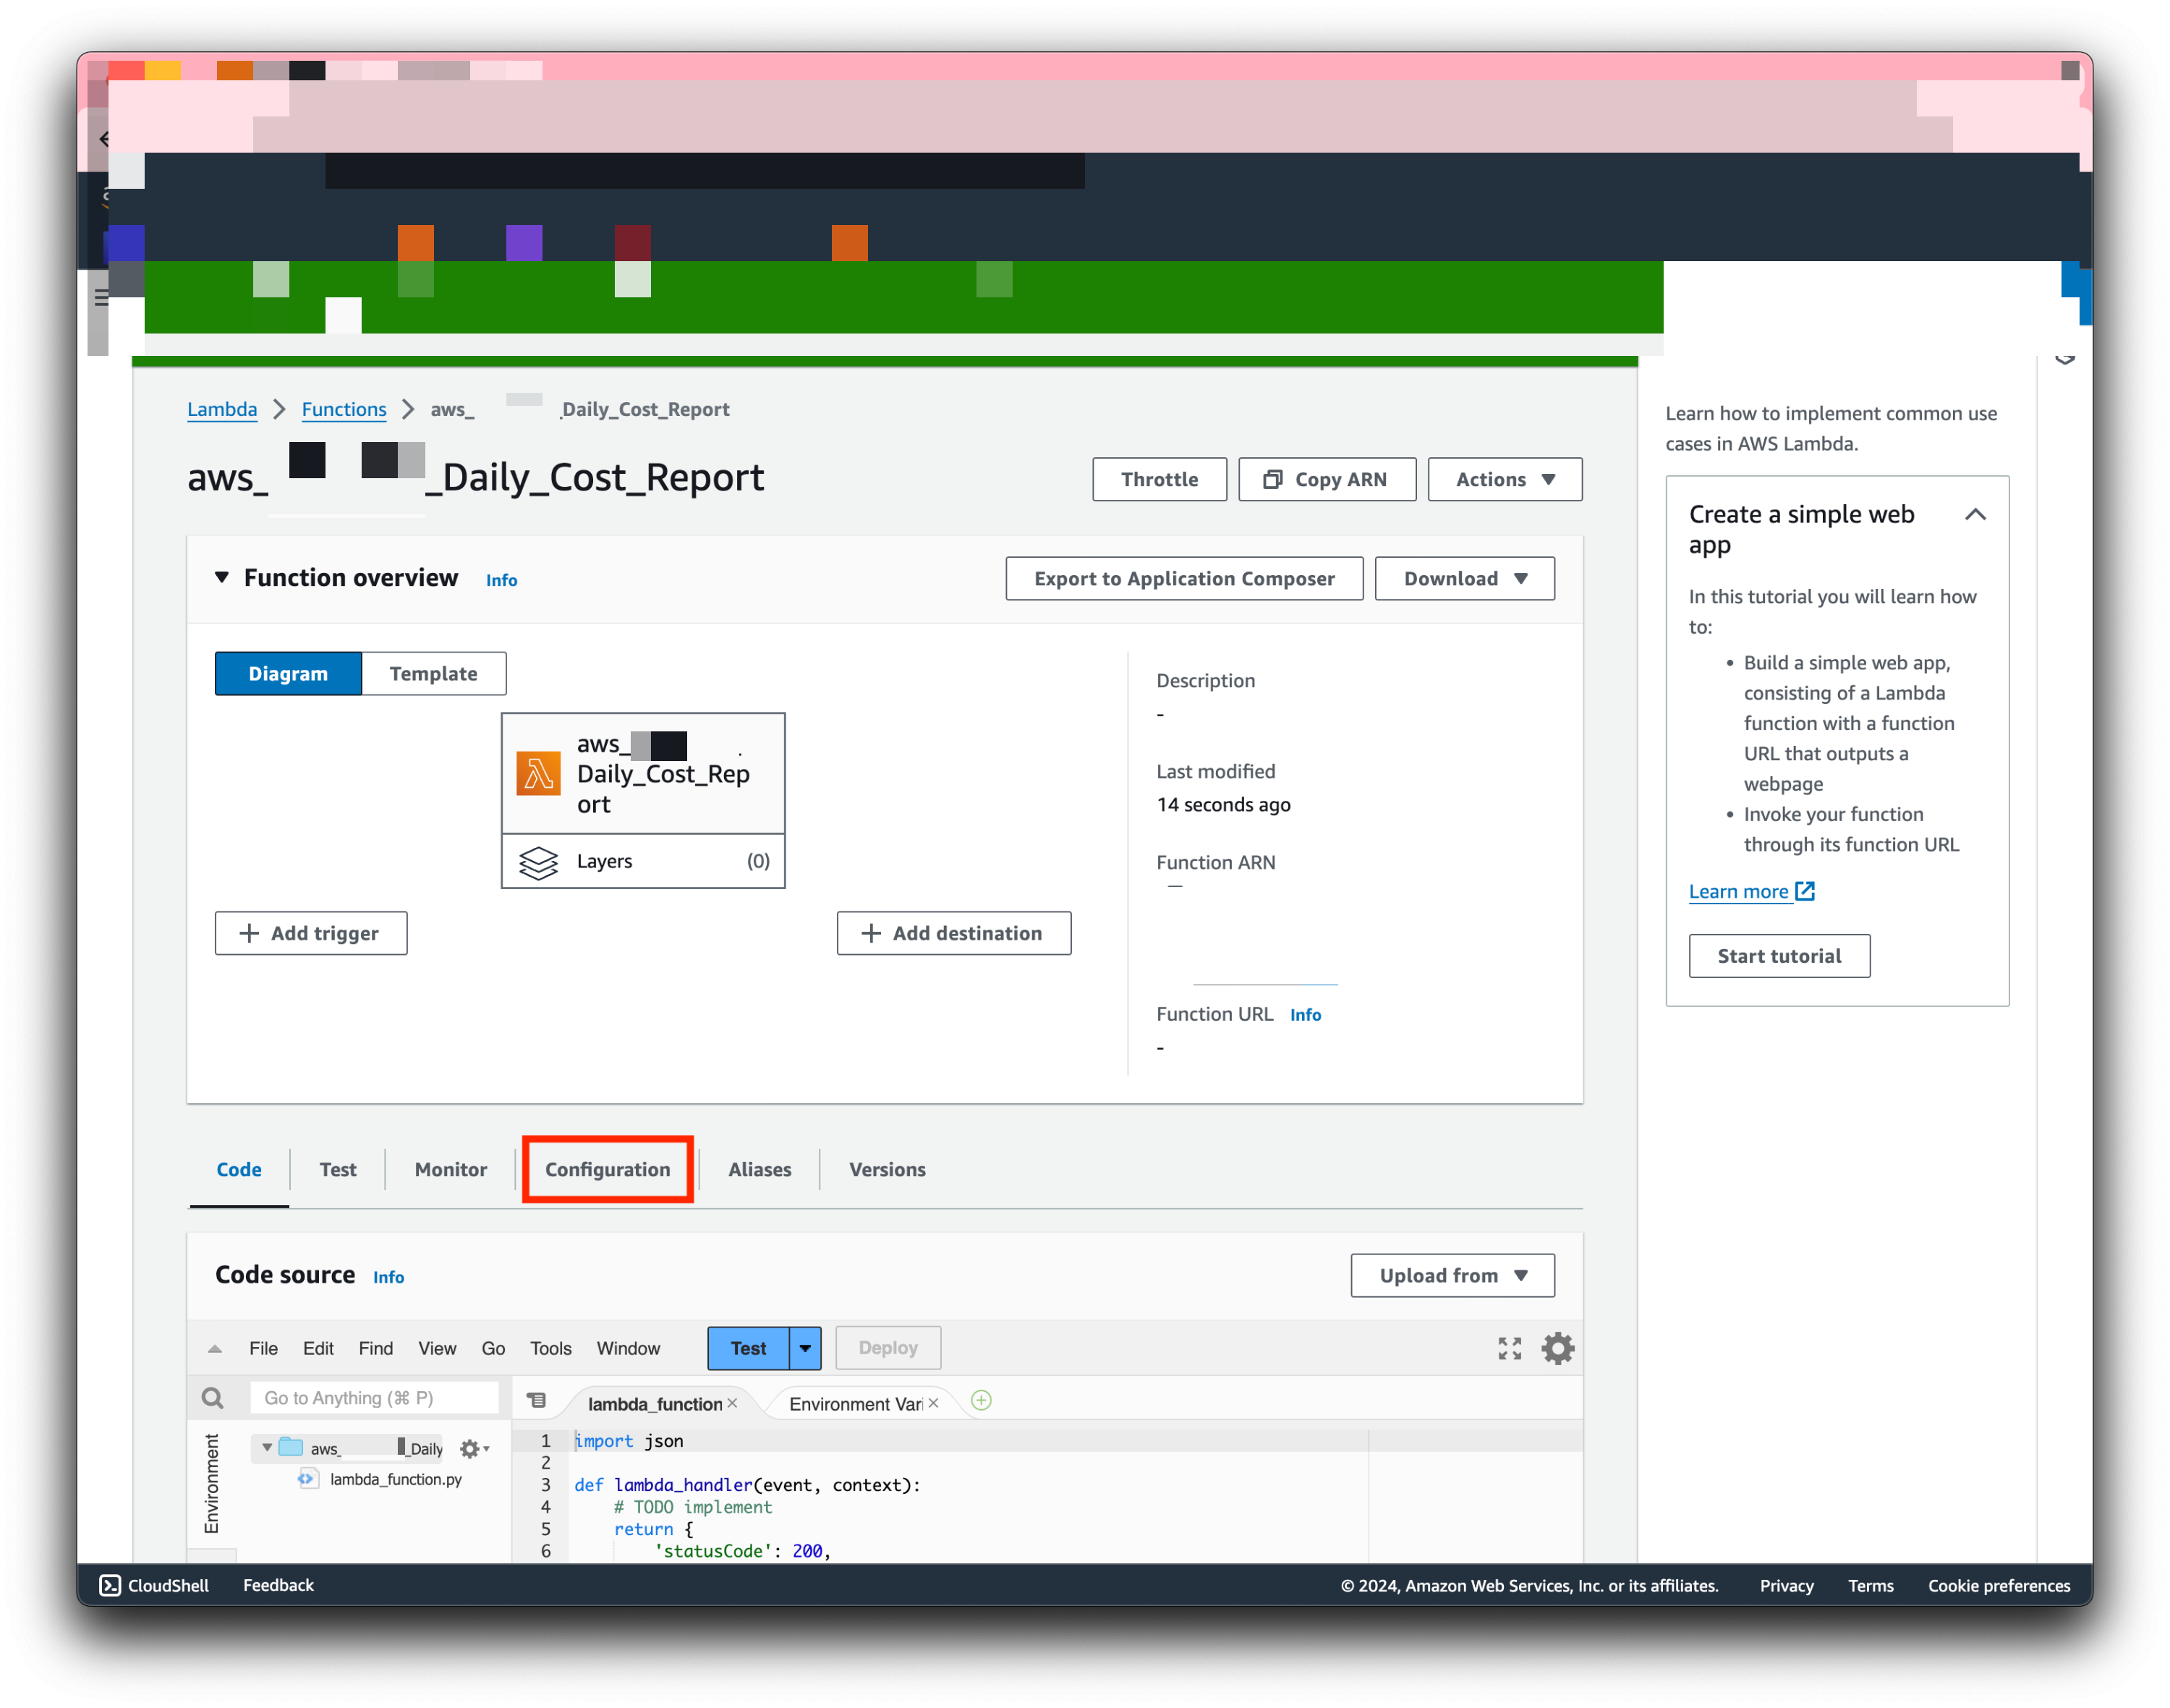Click the search magnifier in editor sidebar
The image size is (2170, 1708).
pyautogui.click(x=212, y=1397)
